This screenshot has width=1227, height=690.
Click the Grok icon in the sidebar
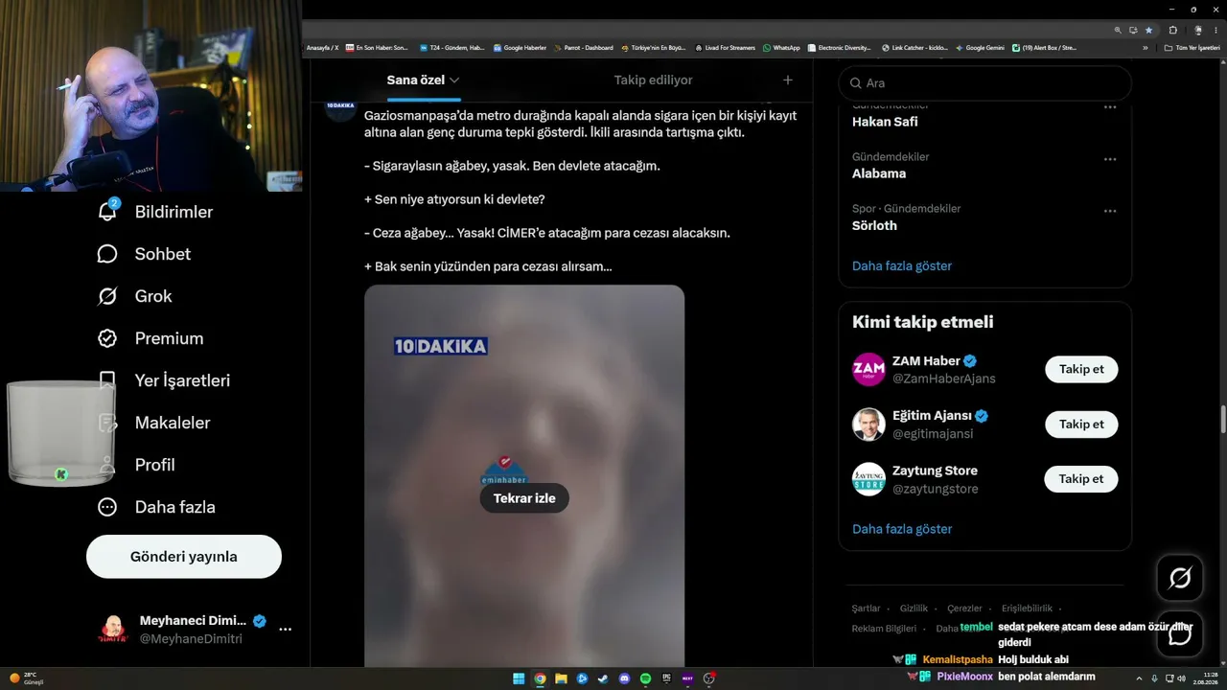(107, 296)
